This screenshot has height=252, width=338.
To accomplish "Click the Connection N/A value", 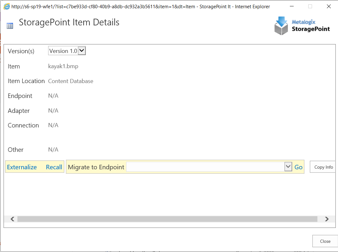I will tap(53, 125).
